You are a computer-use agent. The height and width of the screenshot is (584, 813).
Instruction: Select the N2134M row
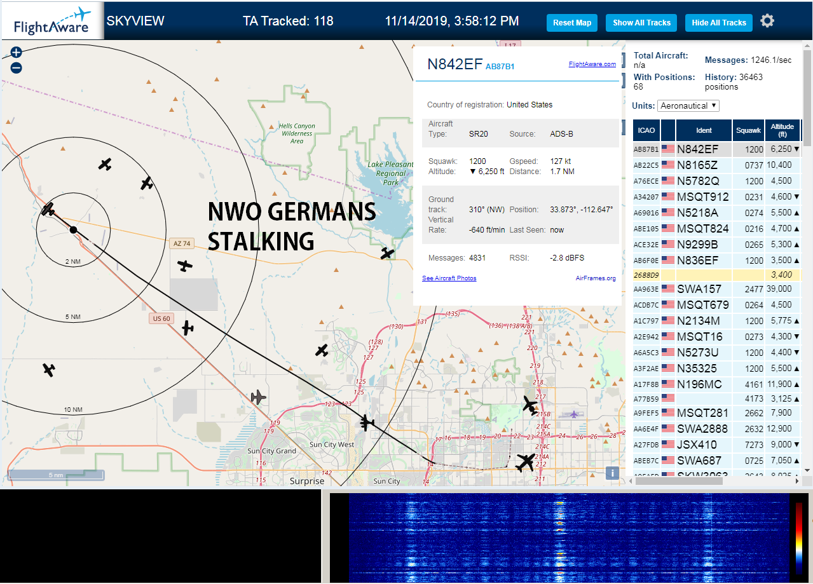point(716,320)
